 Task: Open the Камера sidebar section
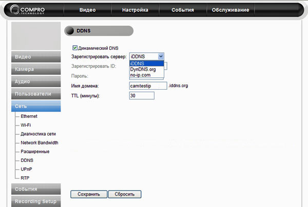[36, 69]
